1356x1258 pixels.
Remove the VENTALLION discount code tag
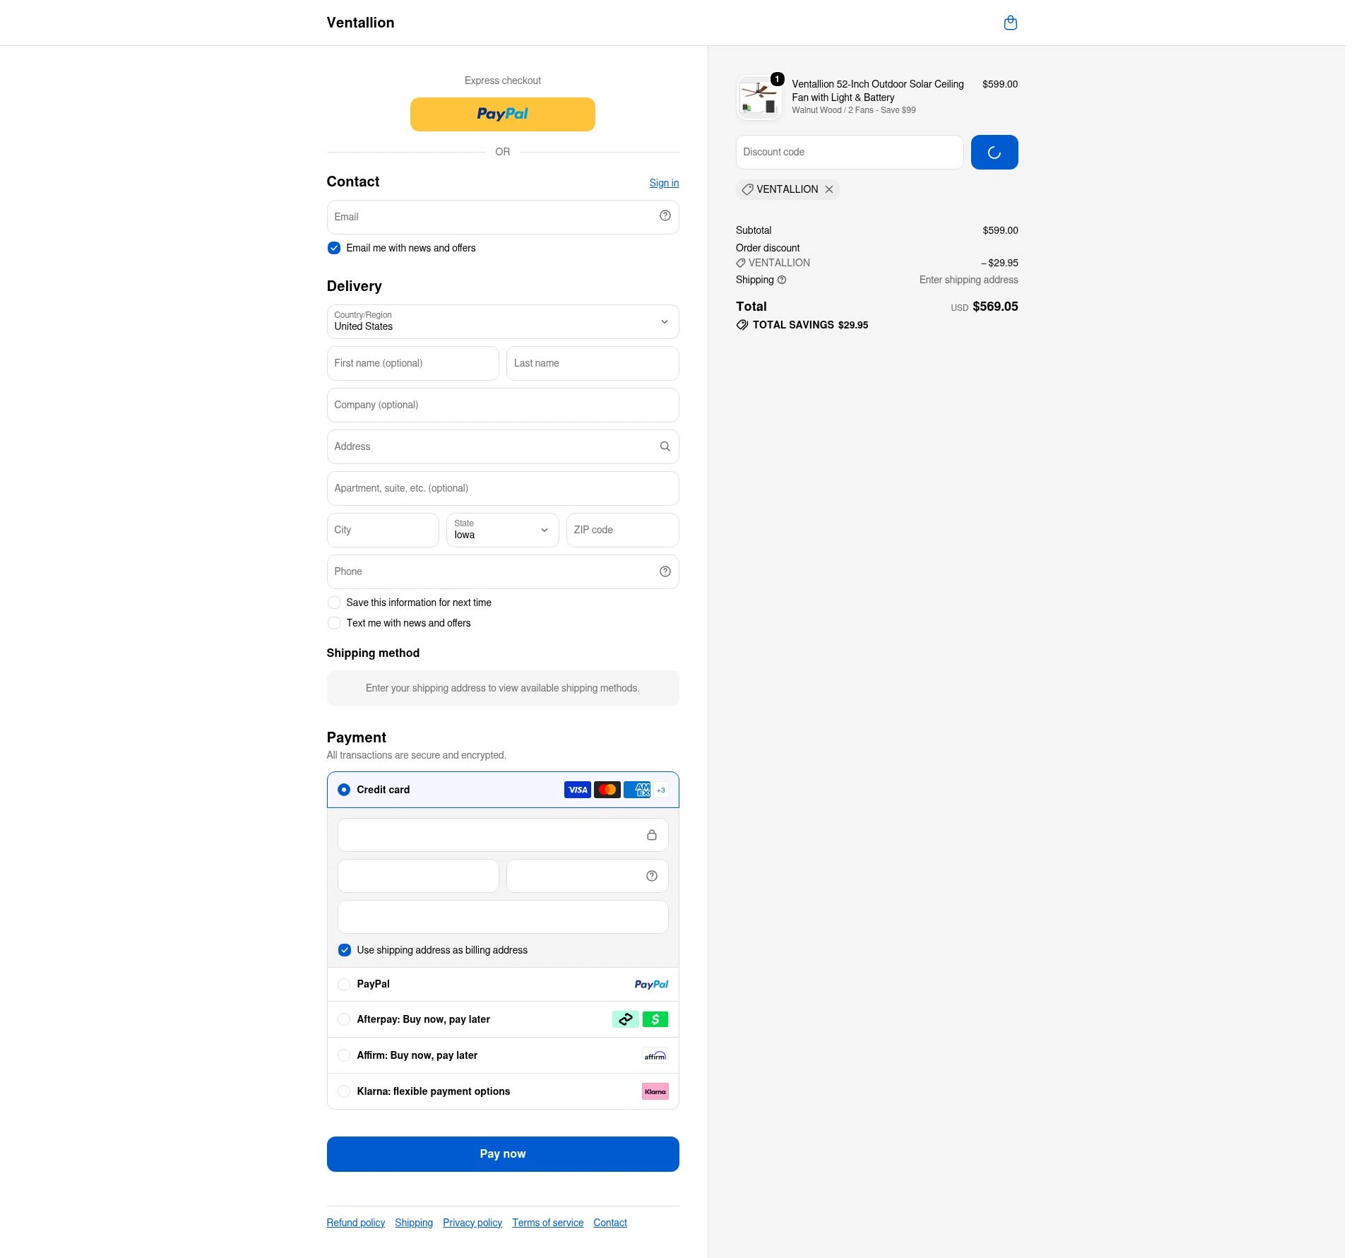829,189
